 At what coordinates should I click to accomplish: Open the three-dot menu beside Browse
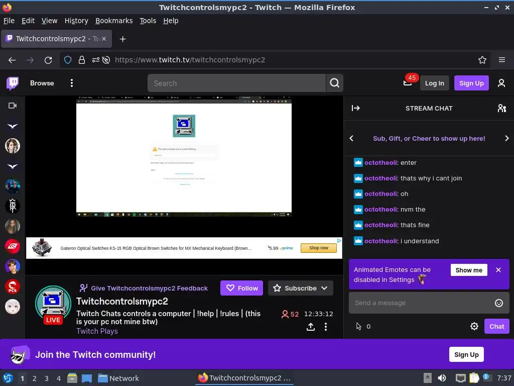(x=72, y=83)
